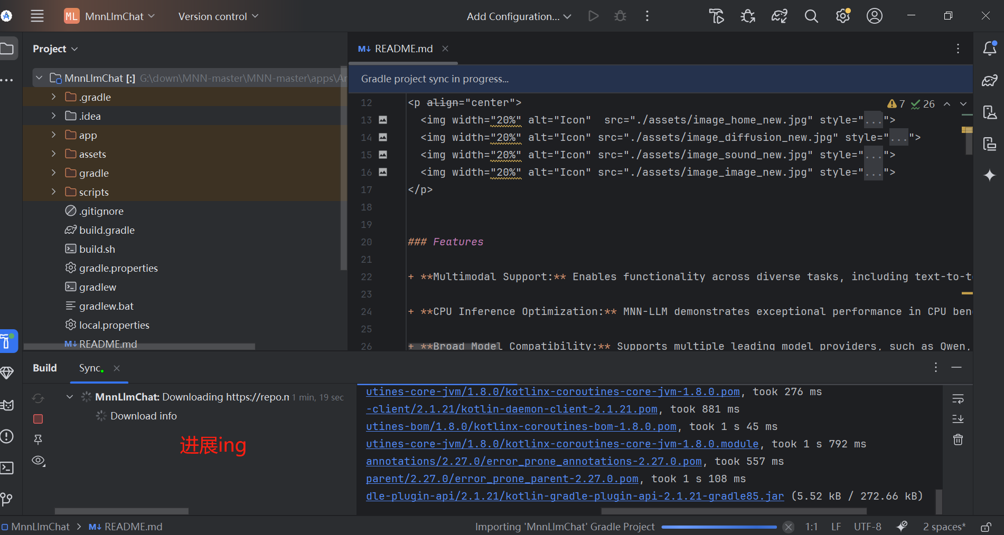Image resolution: width=1004 pixels, height=535 pixels.
Task: Open Running Devices right sidebar icon
Action: click(990, 144)
